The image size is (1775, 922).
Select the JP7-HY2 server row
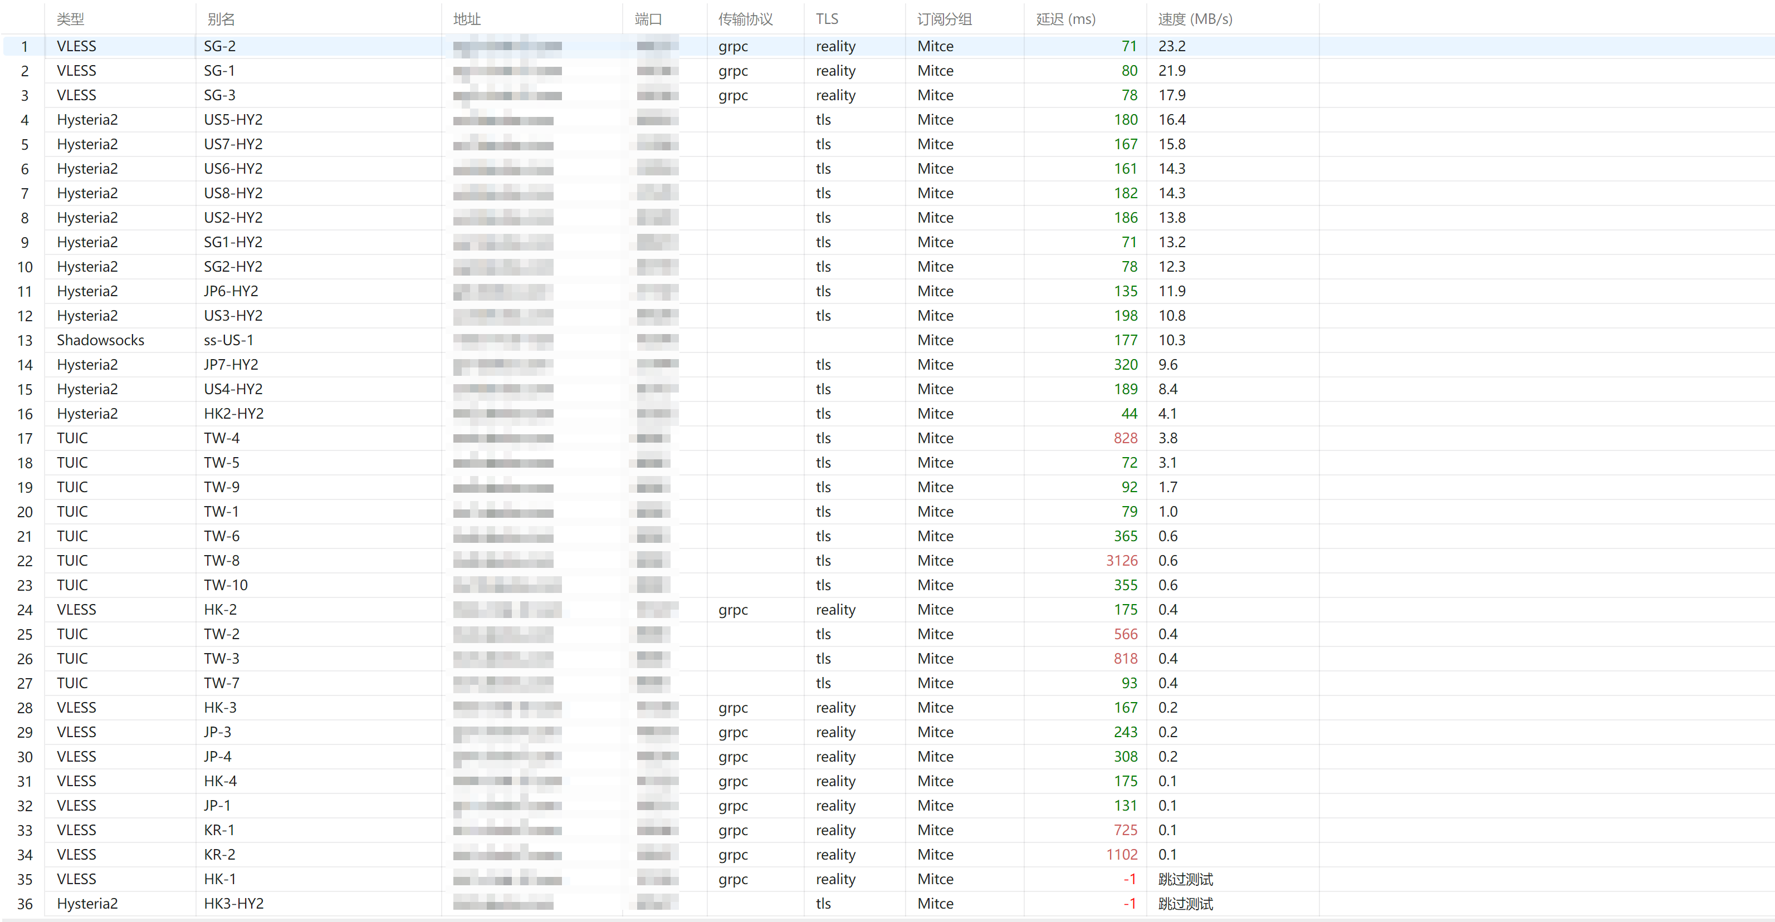[x=888, y=365]
